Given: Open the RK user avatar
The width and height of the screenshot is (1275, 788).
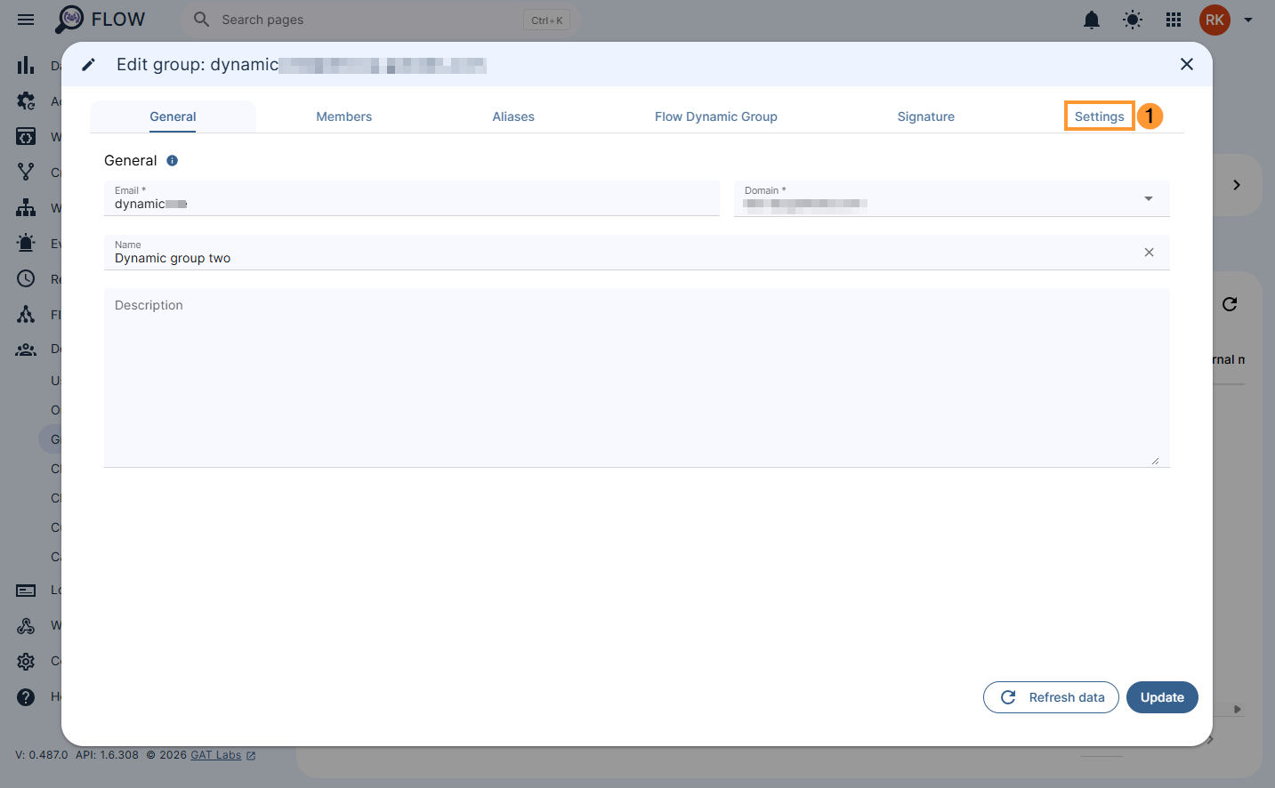Looking at the screenshot, I should point(1214,20).
